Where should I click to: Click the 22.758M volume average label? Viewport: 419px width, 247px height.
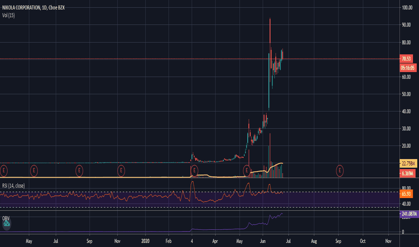[408, 163]
